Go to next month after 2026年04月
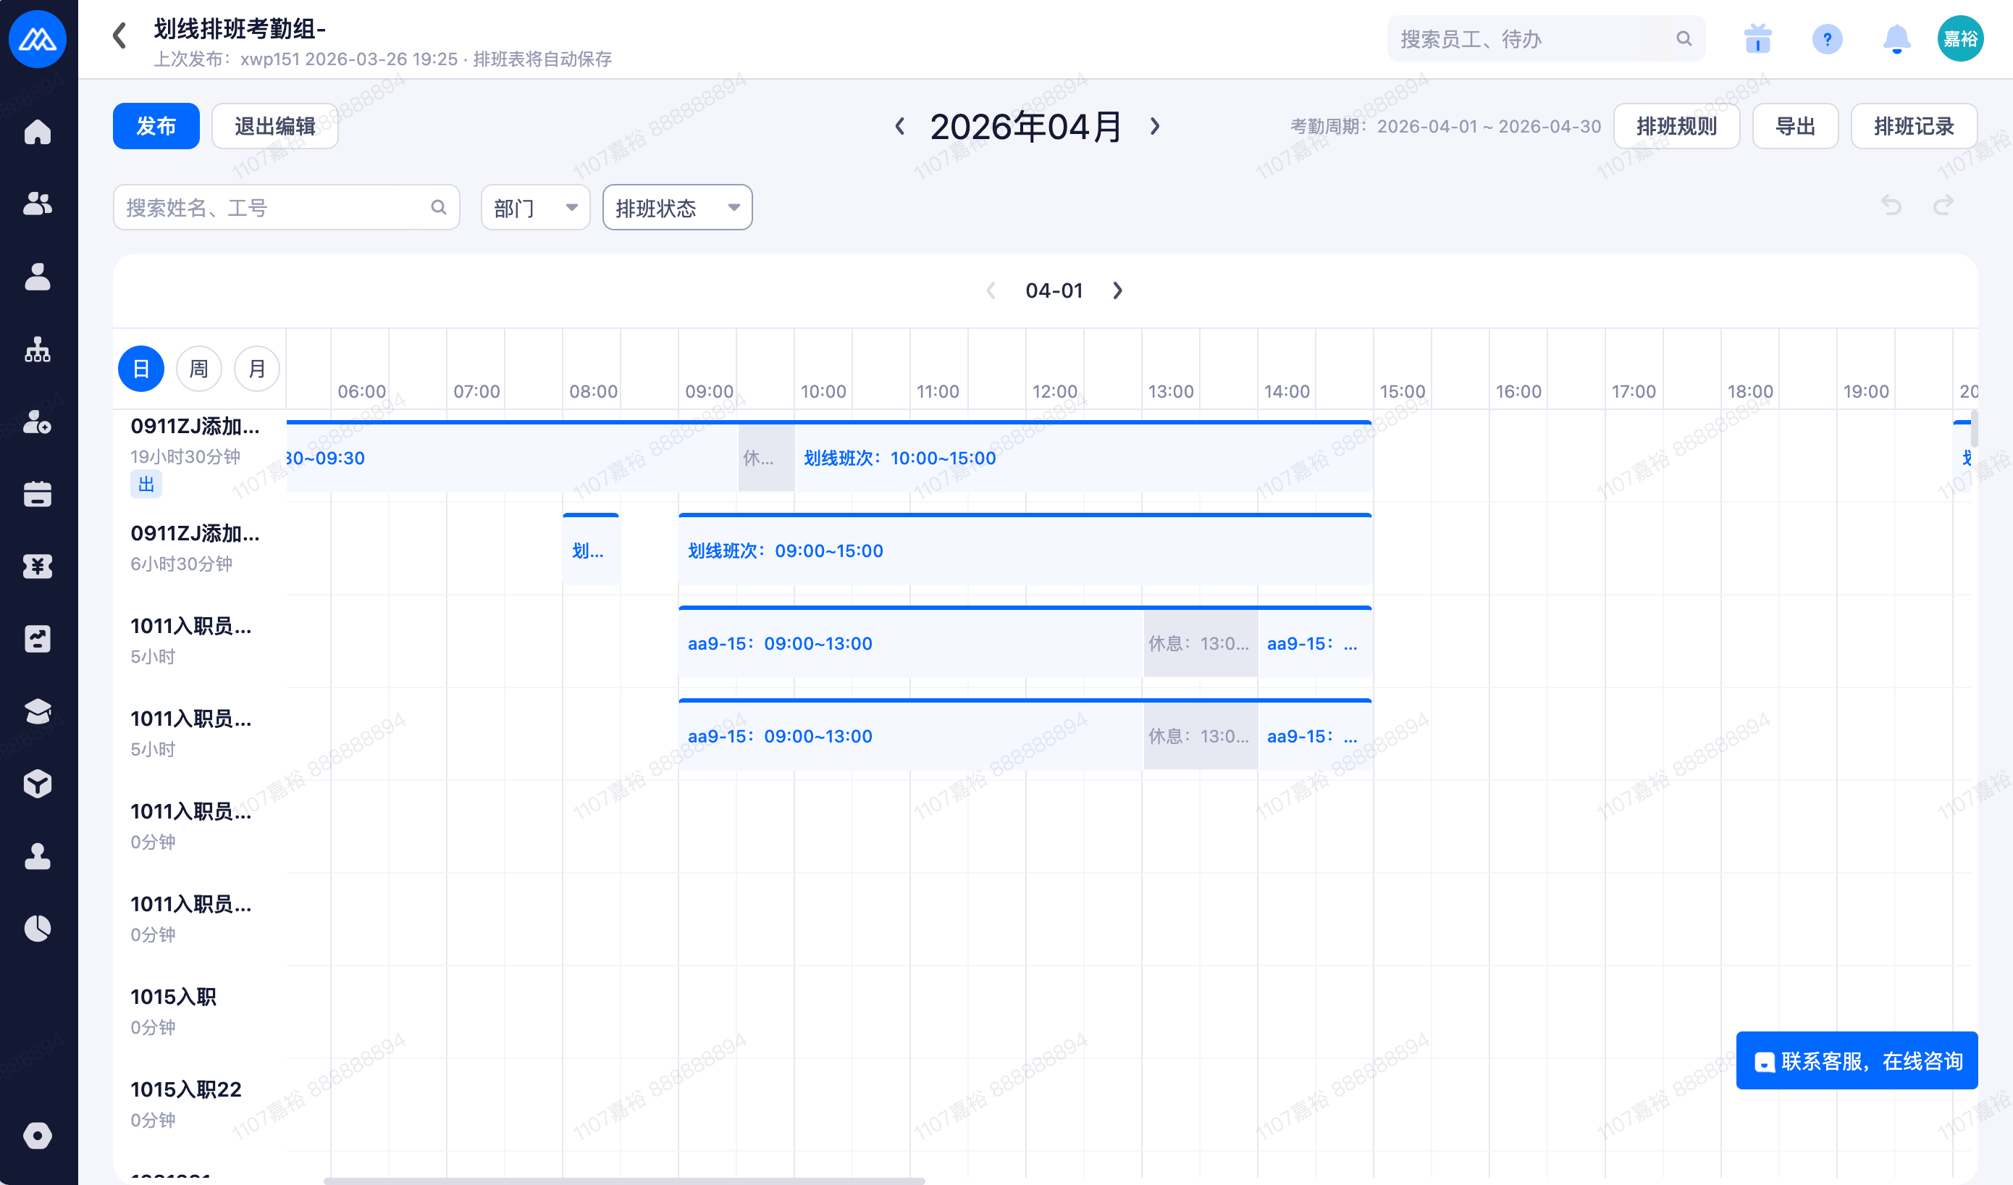2013x1185 pixels. 1154,126
